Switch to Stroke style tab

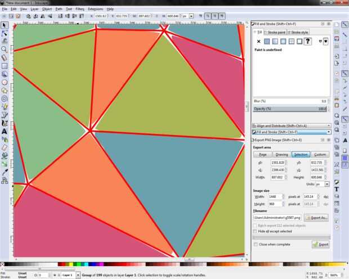(298, 32)
